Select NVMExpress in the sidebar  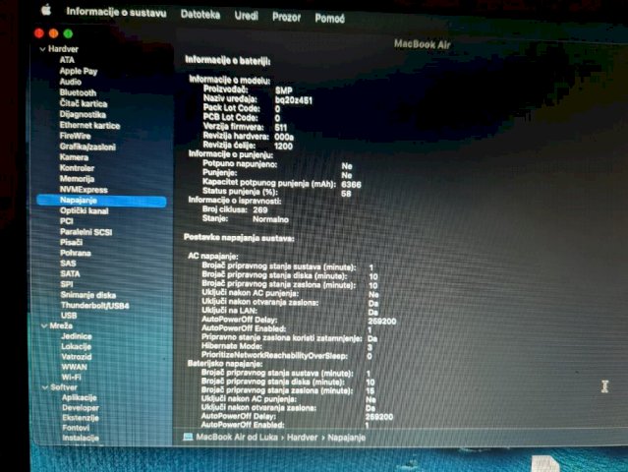[84, 190]
